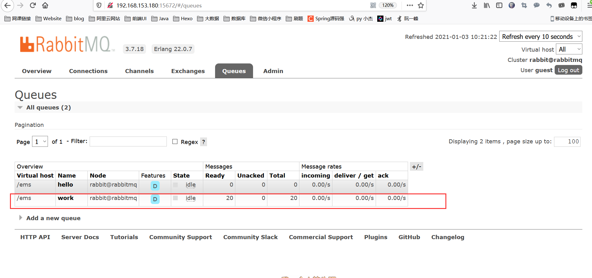Click the star ticket extension icon
The image size is (592, 278).
coord(561,5)
